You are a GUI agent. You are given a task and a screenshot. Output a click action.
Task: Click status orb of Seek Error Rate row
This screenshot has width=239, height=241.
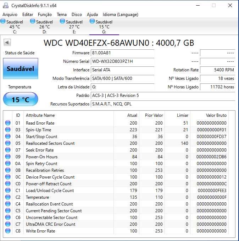point(8,150)
